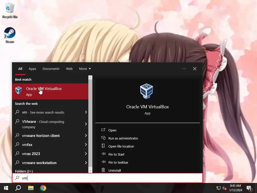Screen dimensions: 257x193
Task: Click the magnifier icon in the search box
Action: point(17,178)
